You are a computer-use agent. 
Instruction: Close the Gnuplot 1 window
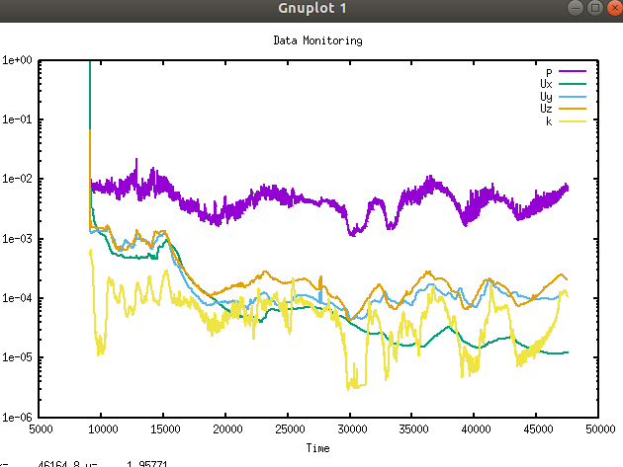click(x=615, y=8)
